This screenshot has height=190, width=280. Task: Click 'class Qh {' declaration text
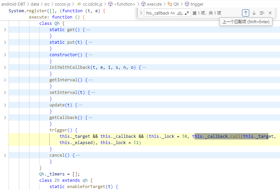click(x=52, y=23)
